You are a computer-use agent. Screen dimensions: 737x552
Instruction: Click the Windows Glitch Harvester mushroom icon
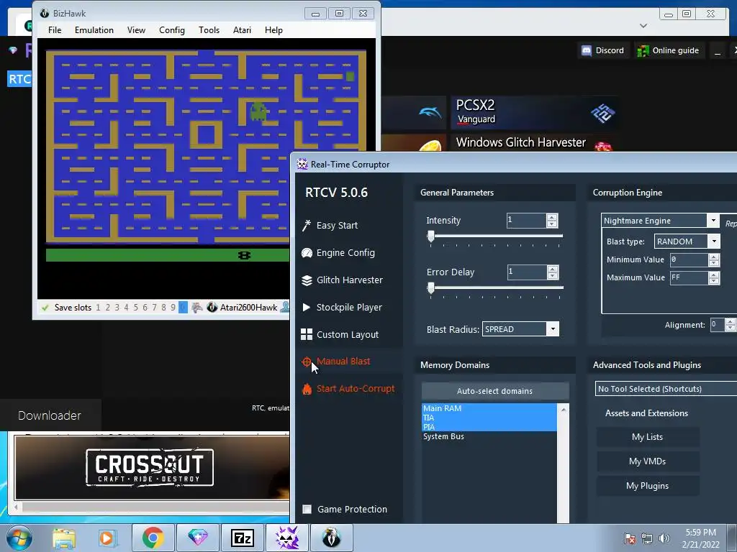pos(603,147)
